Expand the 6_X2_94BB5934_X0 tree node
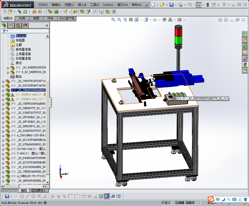The height and width of the screenshot is (206, 249). (8, 73)
